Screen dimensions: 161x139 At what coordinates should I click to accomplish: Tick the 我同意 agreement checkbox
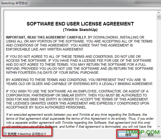pyautogui.click(x=5, y=134)
